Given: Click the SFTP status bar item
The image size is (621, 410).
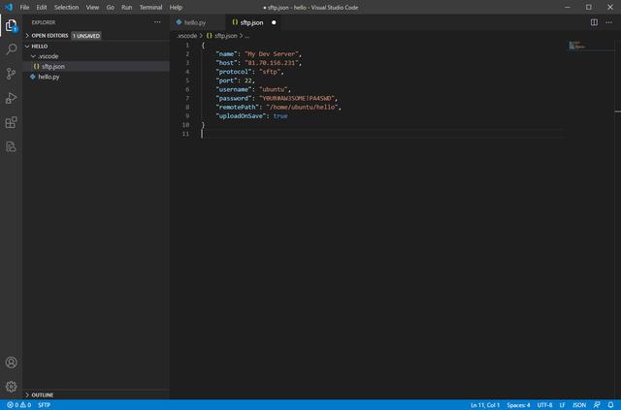Looking at the screenshot, I should (x=45, y=405).
